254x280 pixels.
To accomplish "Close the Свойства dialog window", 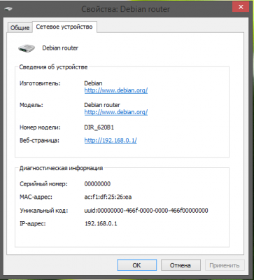I will point(241,7).
